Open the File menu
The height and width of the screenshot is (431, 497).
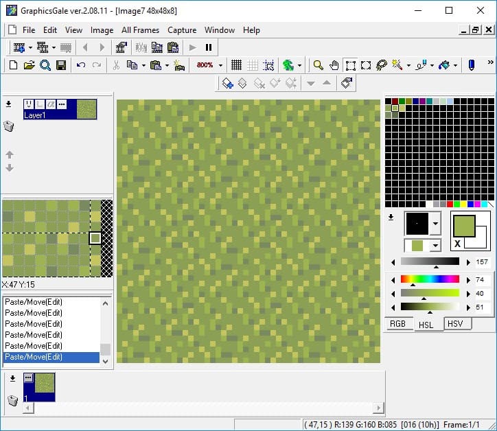click(29, 30)
